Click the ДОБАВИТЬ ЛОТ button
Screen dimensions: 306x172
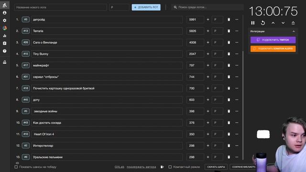coord(146,7)
